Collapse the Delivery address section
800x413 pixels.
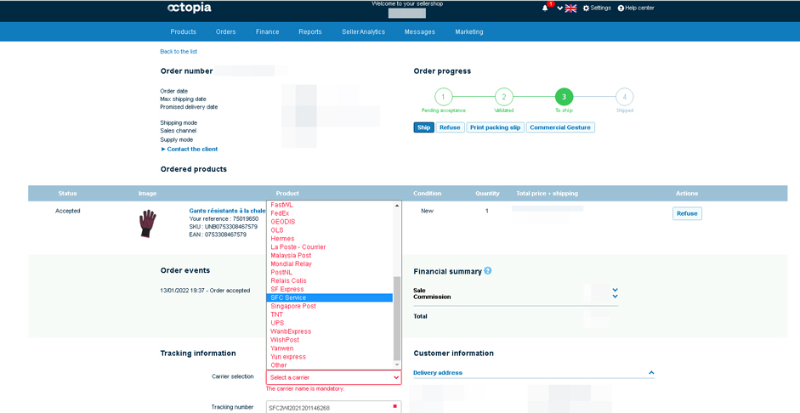click(651, 373)
